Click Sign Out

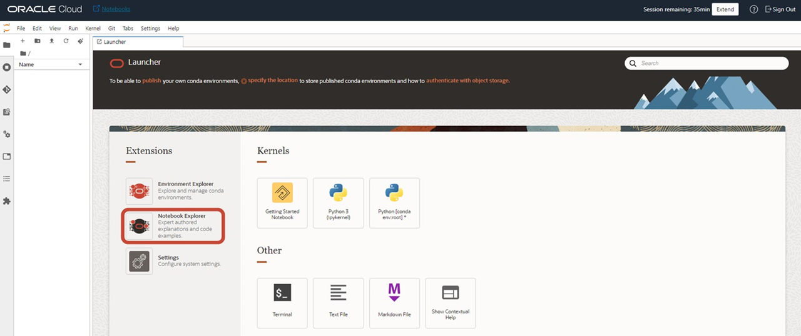780,9
